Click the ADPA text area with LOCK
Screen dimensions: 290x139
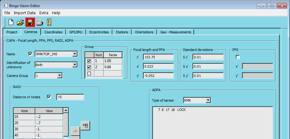click(x=213, y=123)
